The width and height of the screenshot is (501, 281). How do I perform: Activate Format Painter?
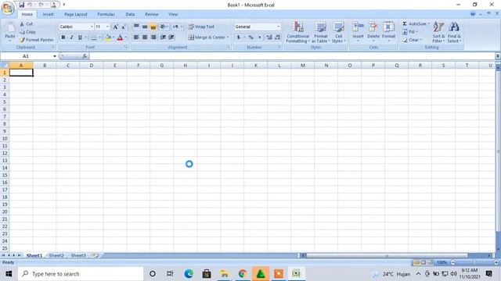[x=37, y=40]
